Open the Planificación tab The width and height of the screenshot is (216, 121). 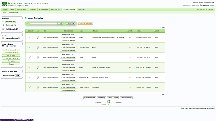pos(22,9)
